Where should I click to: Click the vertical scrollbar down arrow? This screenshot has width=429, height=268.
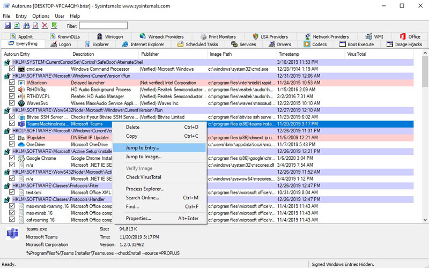[x=425, y=220]
